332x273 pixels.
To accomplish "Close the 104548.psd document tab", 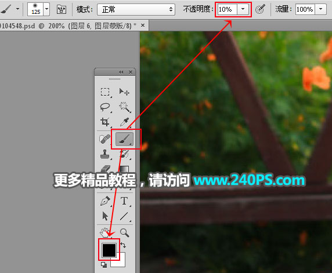I will (x=143, y=26).
